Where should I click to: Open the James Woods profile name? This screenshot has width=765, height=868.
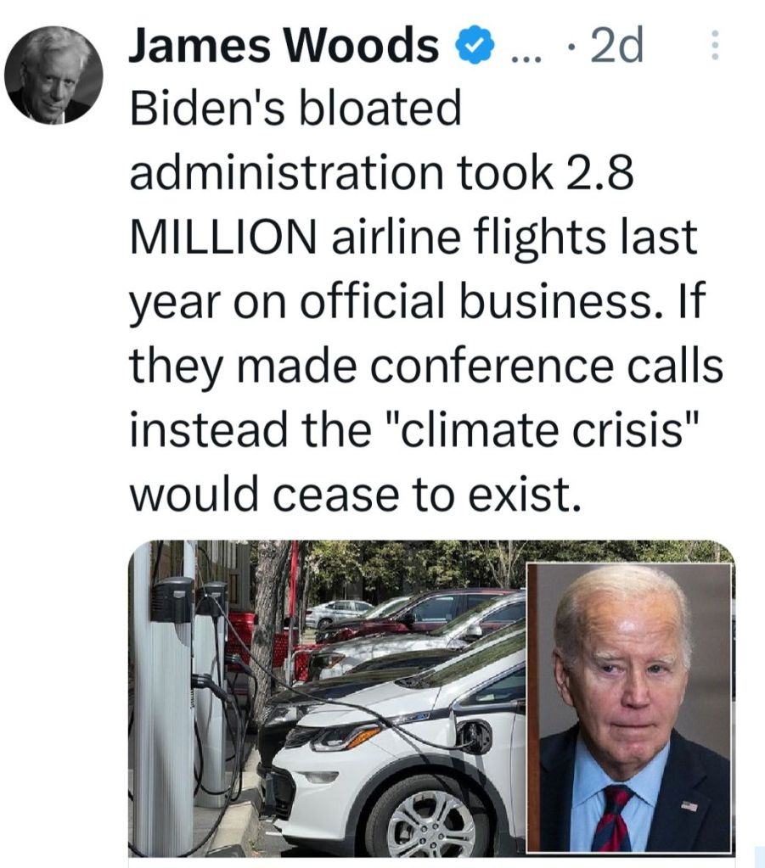pyautogui.click(x=284, y=47)
